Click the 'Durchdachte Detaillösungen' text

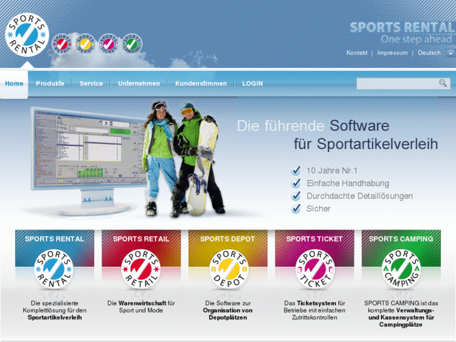tap(360, 196)
